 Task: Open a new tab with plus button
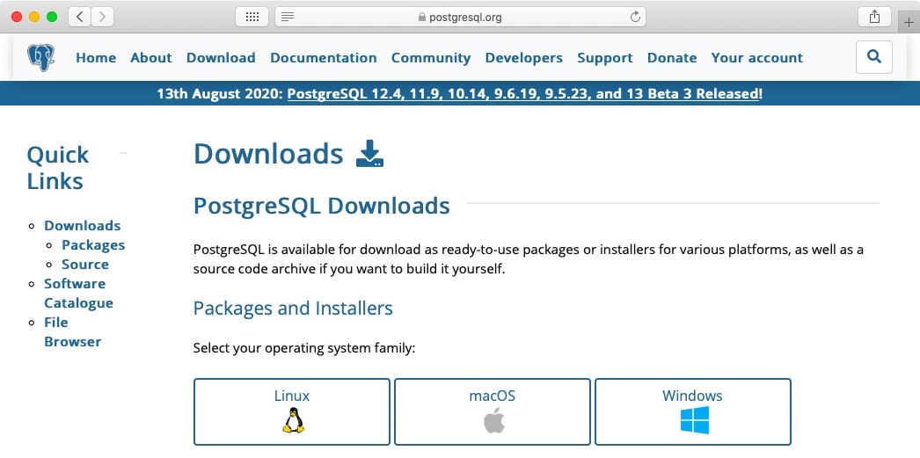coord(909,22)
